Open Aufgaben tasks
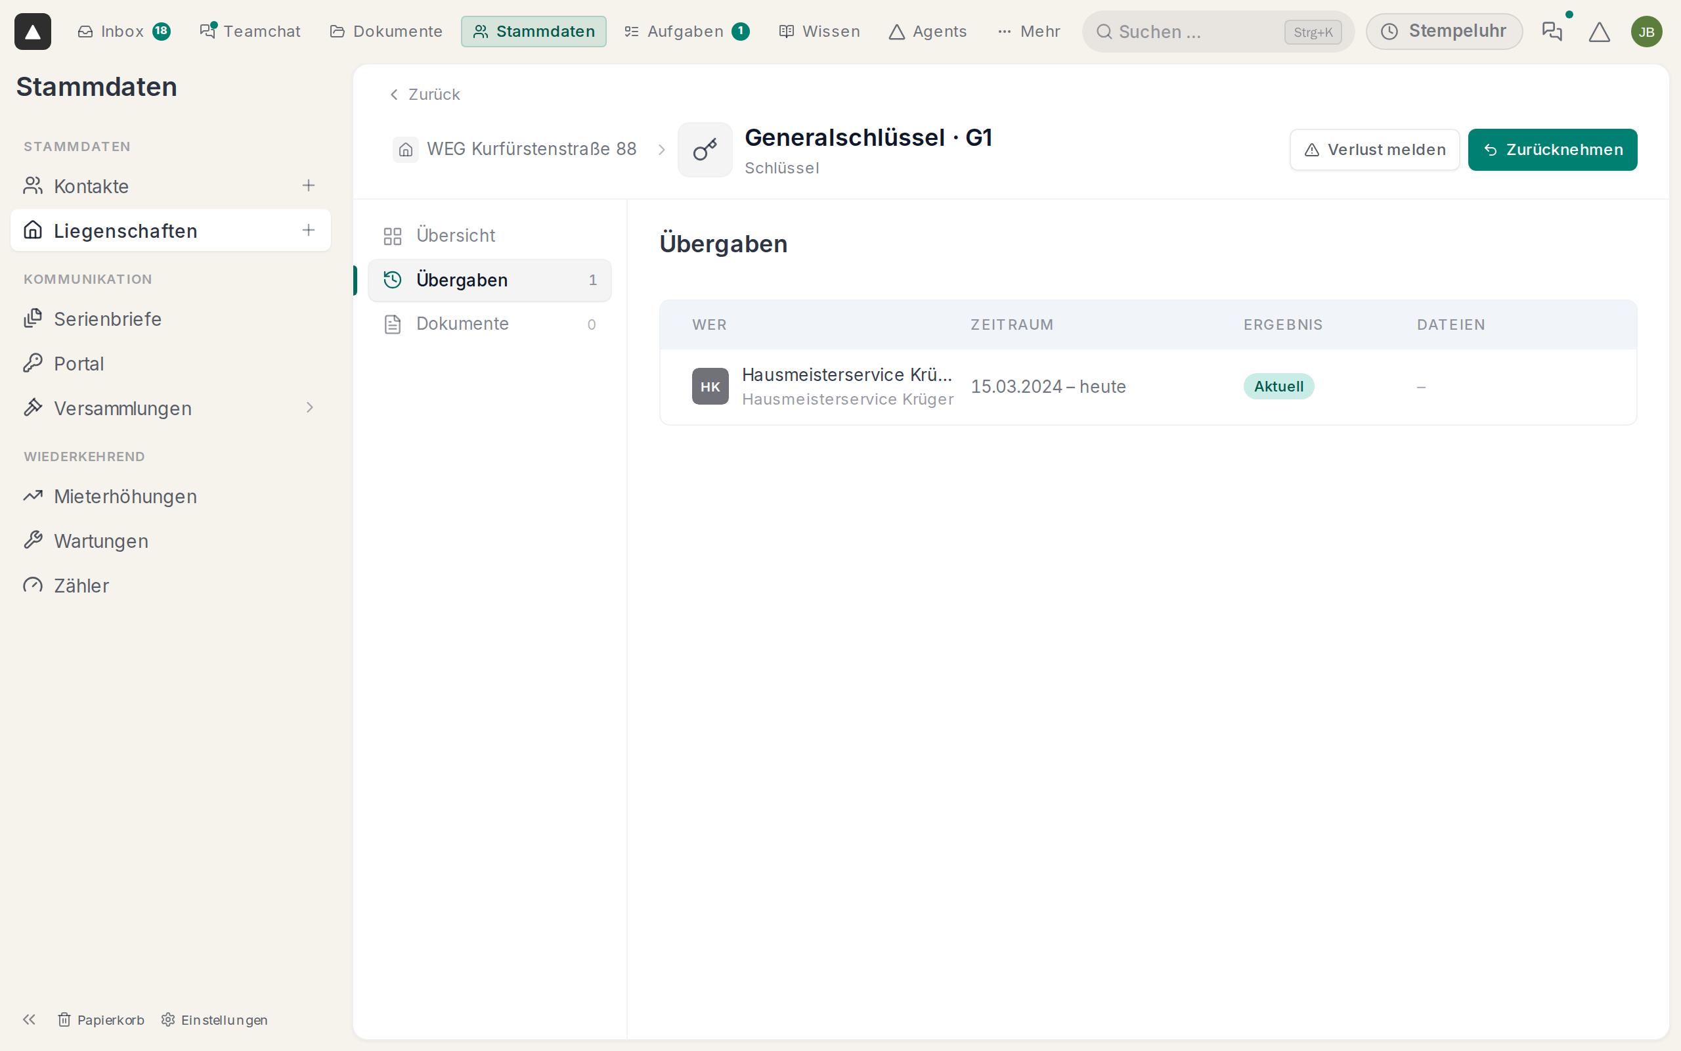 [686, 32]
